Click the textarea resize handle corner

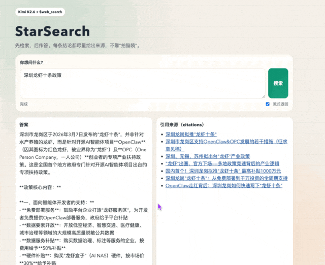tap(264, 96)
